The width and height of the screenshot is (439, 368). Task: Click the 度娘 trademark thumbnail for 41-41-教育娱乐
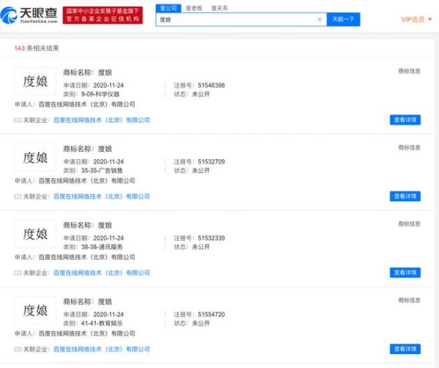click(x=35, y=310)
